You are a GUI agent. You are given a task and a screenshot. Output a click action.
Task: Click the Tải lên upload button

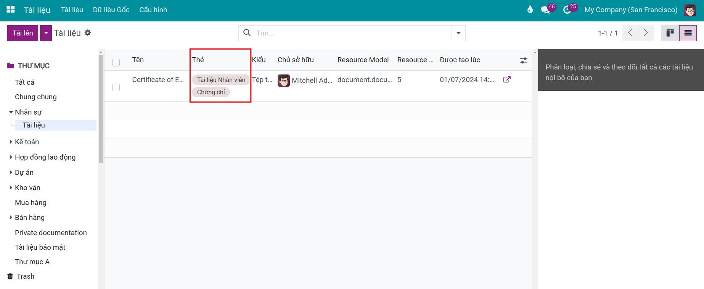point(23,33)
